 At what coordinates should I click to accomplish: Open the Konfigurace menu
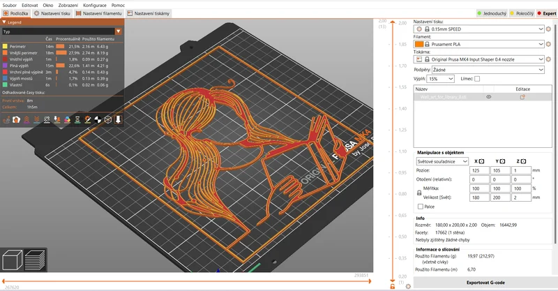[x=95, y=6]
